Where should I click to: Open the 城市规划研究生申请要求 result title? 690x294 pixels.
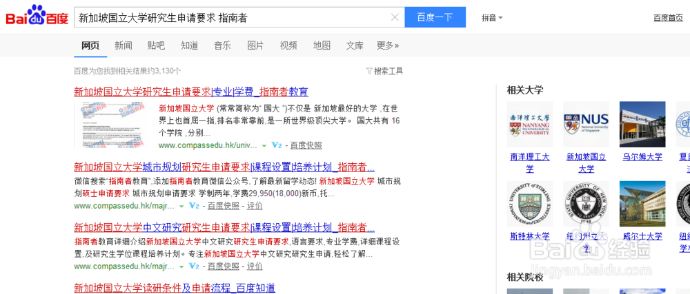(x=224, y=167)
